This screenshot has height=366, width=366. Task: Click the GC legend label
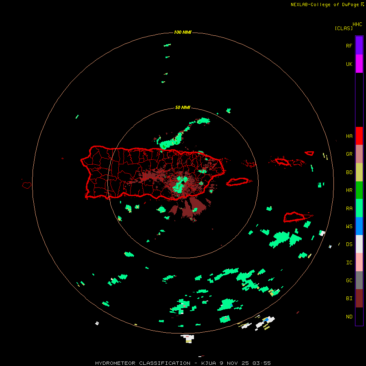pos(349,281)
